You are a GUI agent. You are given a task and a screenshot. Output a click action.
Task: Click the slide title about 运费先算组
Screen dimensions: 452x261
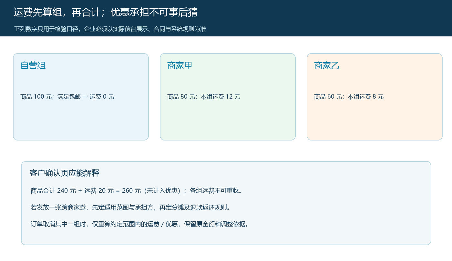[x=105, y=13]
